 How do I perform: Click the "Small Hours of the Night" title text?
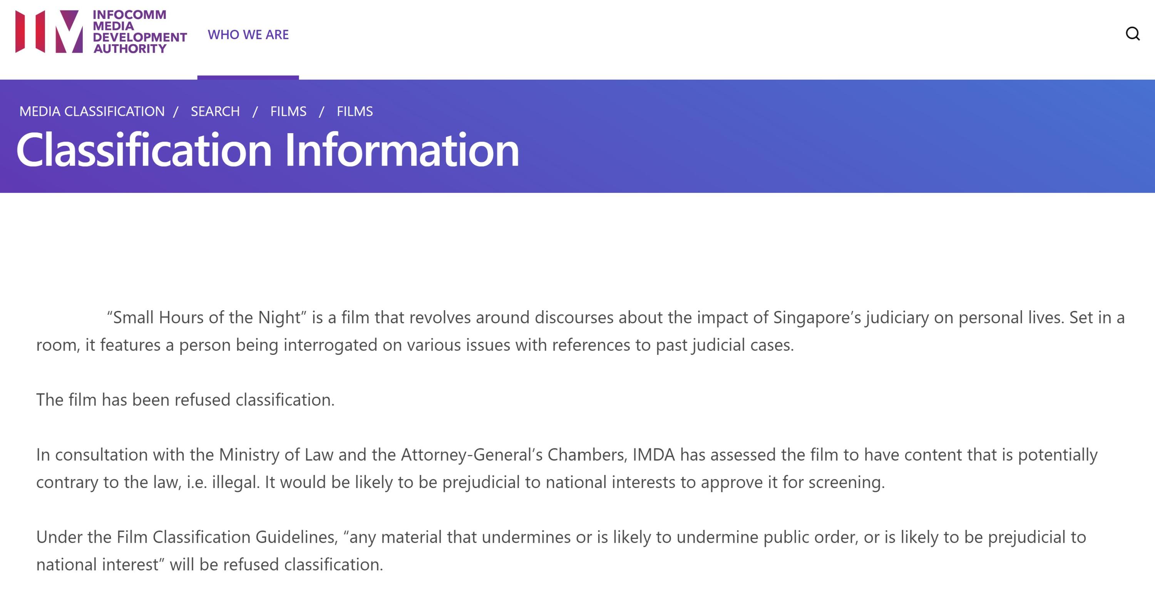pos(207,318)
